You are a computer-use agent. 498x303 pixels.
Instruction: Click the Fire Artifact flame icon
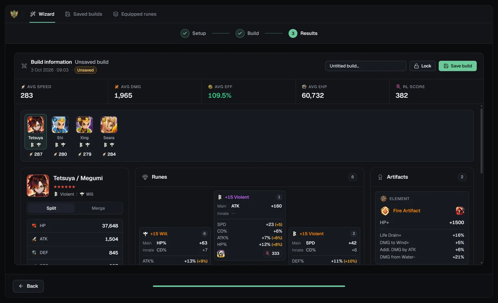point(385,211)
